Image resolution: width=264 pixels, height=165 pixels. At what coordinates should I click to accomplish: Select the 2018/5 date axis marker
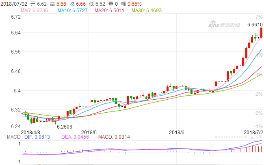[x=89, y=132]
